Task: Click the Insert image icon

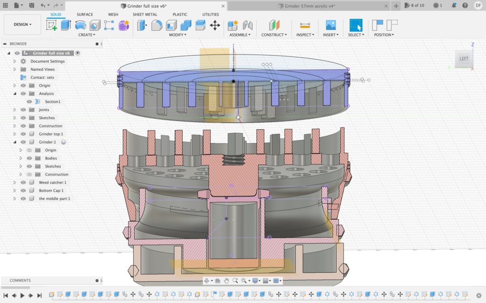Action: pyautogui.click(x=330, y=25)
